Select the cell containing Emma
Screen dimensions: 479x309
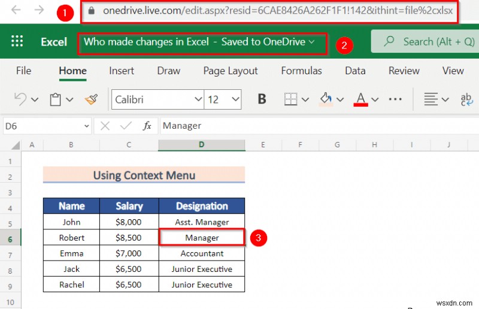coord(71,253)
